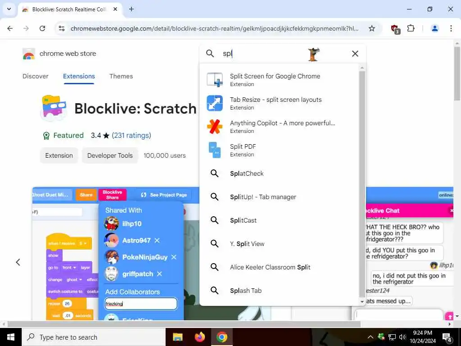The image size is (461, 346).
Task: Choose the SplitCast search suggestion
Action: tap(279, 220)
